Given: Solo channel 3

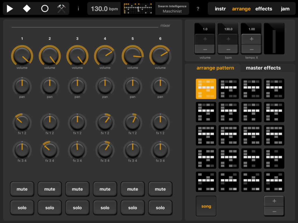Looking at the screenshot, I should click(x=77, y=208).
